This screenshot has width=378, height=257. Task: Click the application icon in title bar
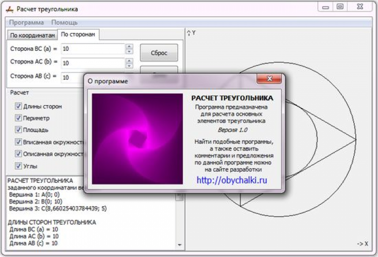coord(10,10)
